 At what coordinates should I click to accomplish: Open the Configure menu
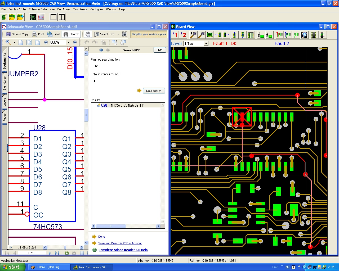(96, 9)
